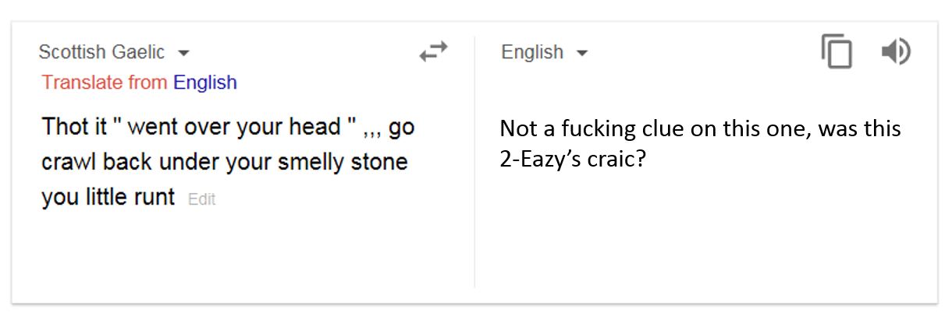952x316 pixels.
Task: Open the Scottish Gaelic source language selector
Action: [x=102, y=52]
